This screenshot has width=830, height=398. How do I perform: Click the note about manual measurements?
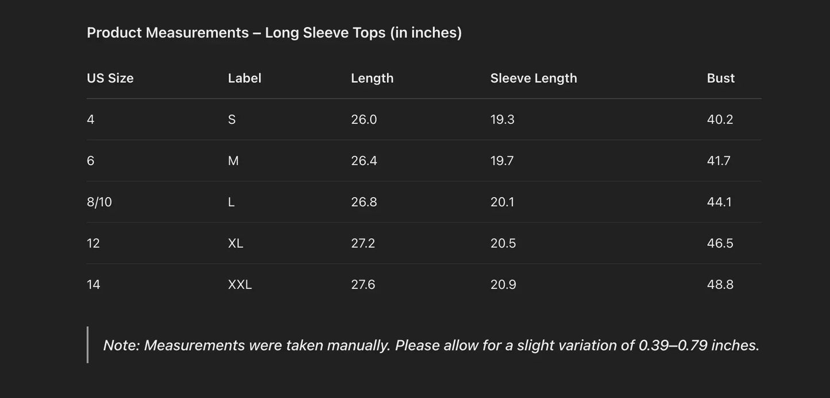pos(431,345)
